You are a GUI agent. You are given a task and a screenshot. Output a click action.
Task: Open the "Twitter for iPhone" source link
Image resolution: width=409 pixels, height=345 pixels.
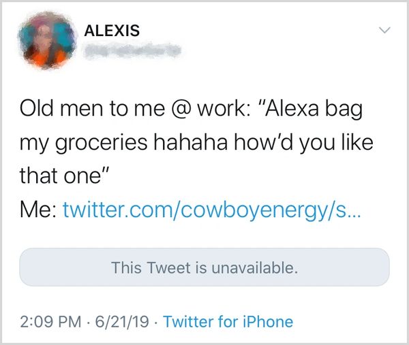228,321
